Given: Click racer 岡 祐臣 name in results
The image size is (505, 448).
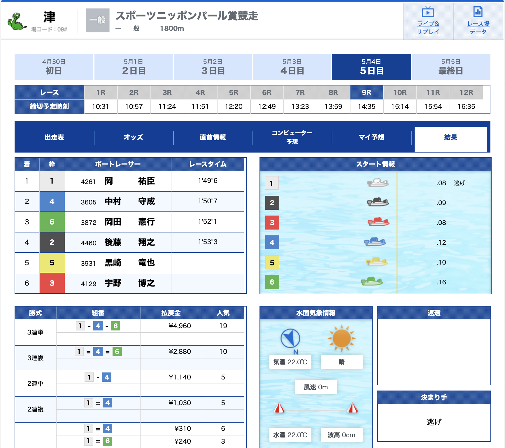Looking at the screenshot, I should coord(130,181).
